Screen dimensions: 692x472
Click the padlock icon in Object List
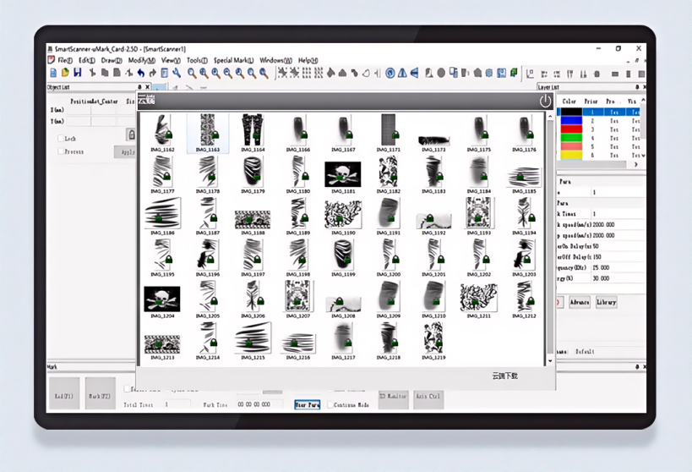point(132,135)
